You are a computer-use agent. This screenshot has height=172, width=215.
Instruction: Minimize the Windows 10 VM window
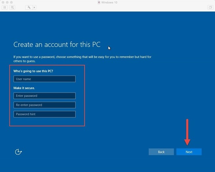click(7, 2)
